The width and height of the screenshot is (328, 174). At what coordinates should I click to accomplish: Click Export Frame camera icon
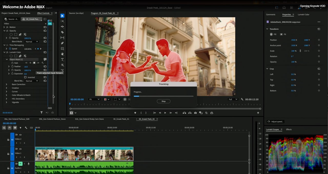point(195,113)
